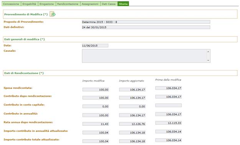Viewport: 240px width, 145px height.
Task: Click the Causale scrollbar down arrow
Action: 208,61
